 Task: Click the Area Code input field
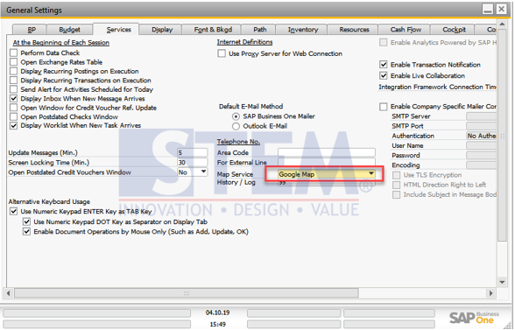pyautogui.click(x=327, y=152)
